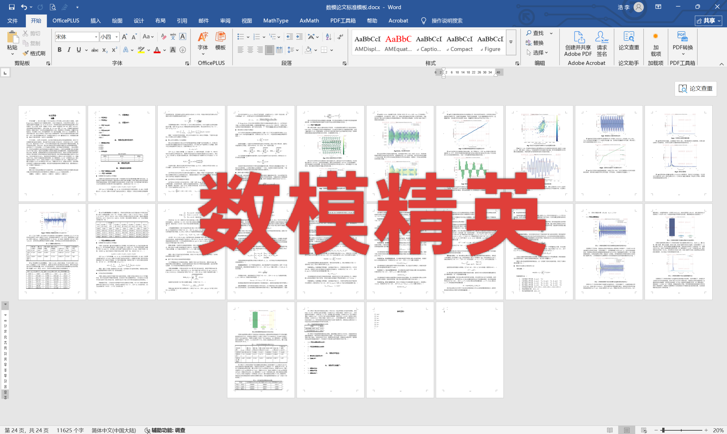727x434 pixels.
Task: Select the first page thumbnail
Action: pos(52,154)
